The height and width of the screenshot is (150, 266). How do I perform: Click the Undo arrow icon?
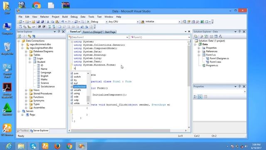63,22
